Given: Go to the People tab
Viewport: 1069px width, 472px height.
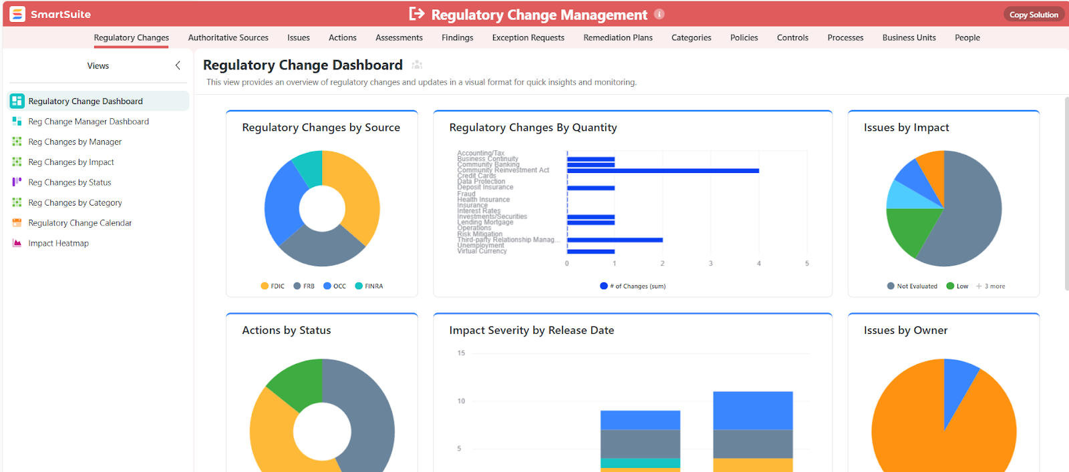Looking at the screenshot, I should coord(967,37).
